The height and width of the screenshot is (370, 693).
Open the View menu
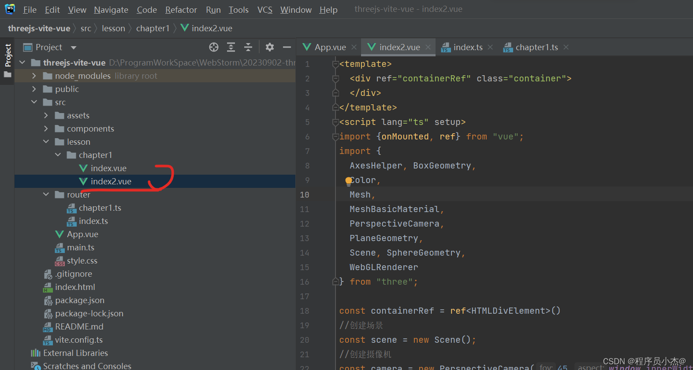[77, 10]
